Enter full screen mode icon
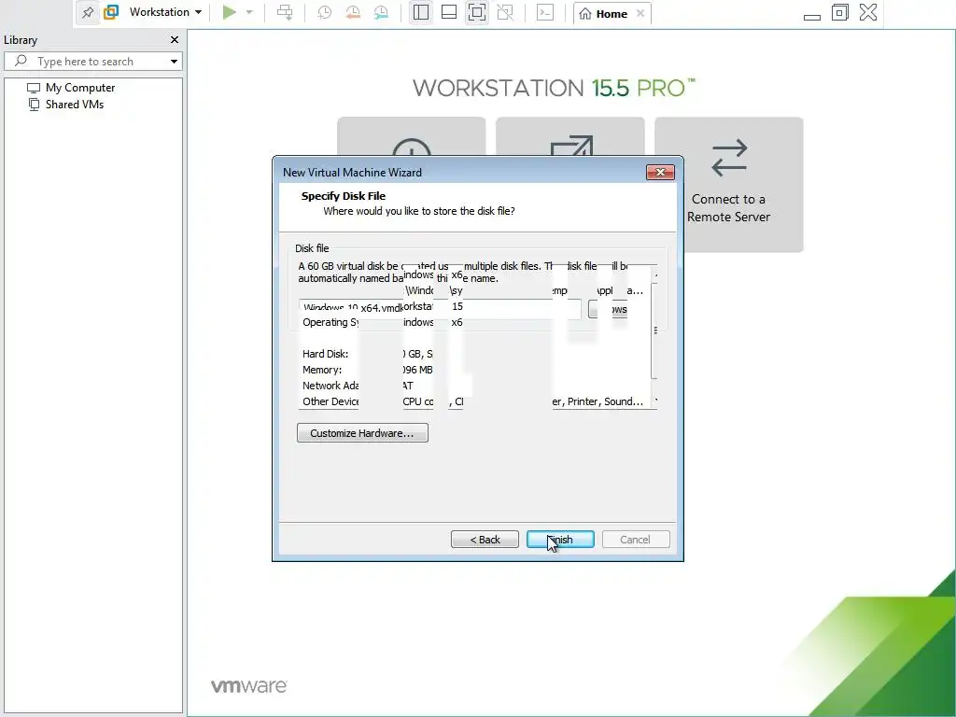956x717 pixels. 477,12
